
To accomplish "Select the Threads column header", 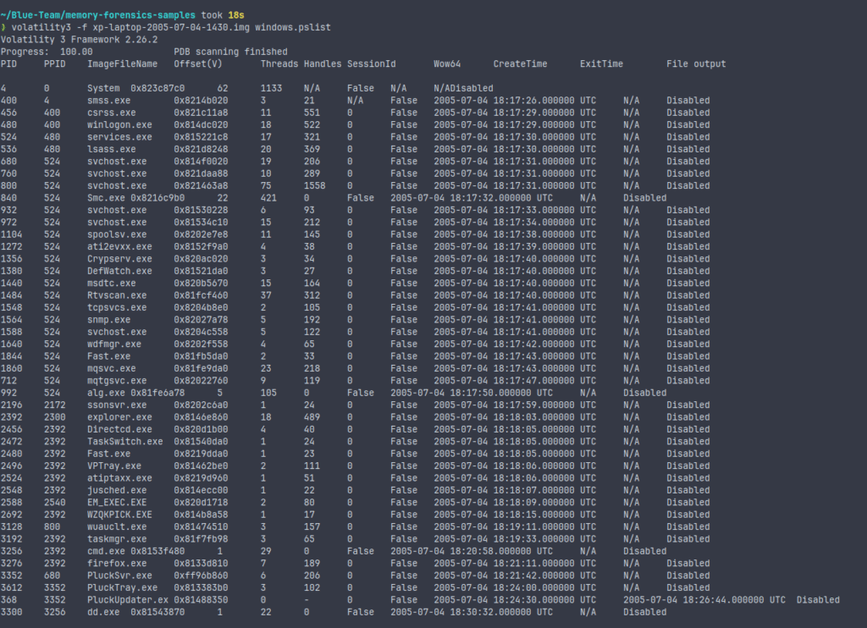I will (279, 64).
